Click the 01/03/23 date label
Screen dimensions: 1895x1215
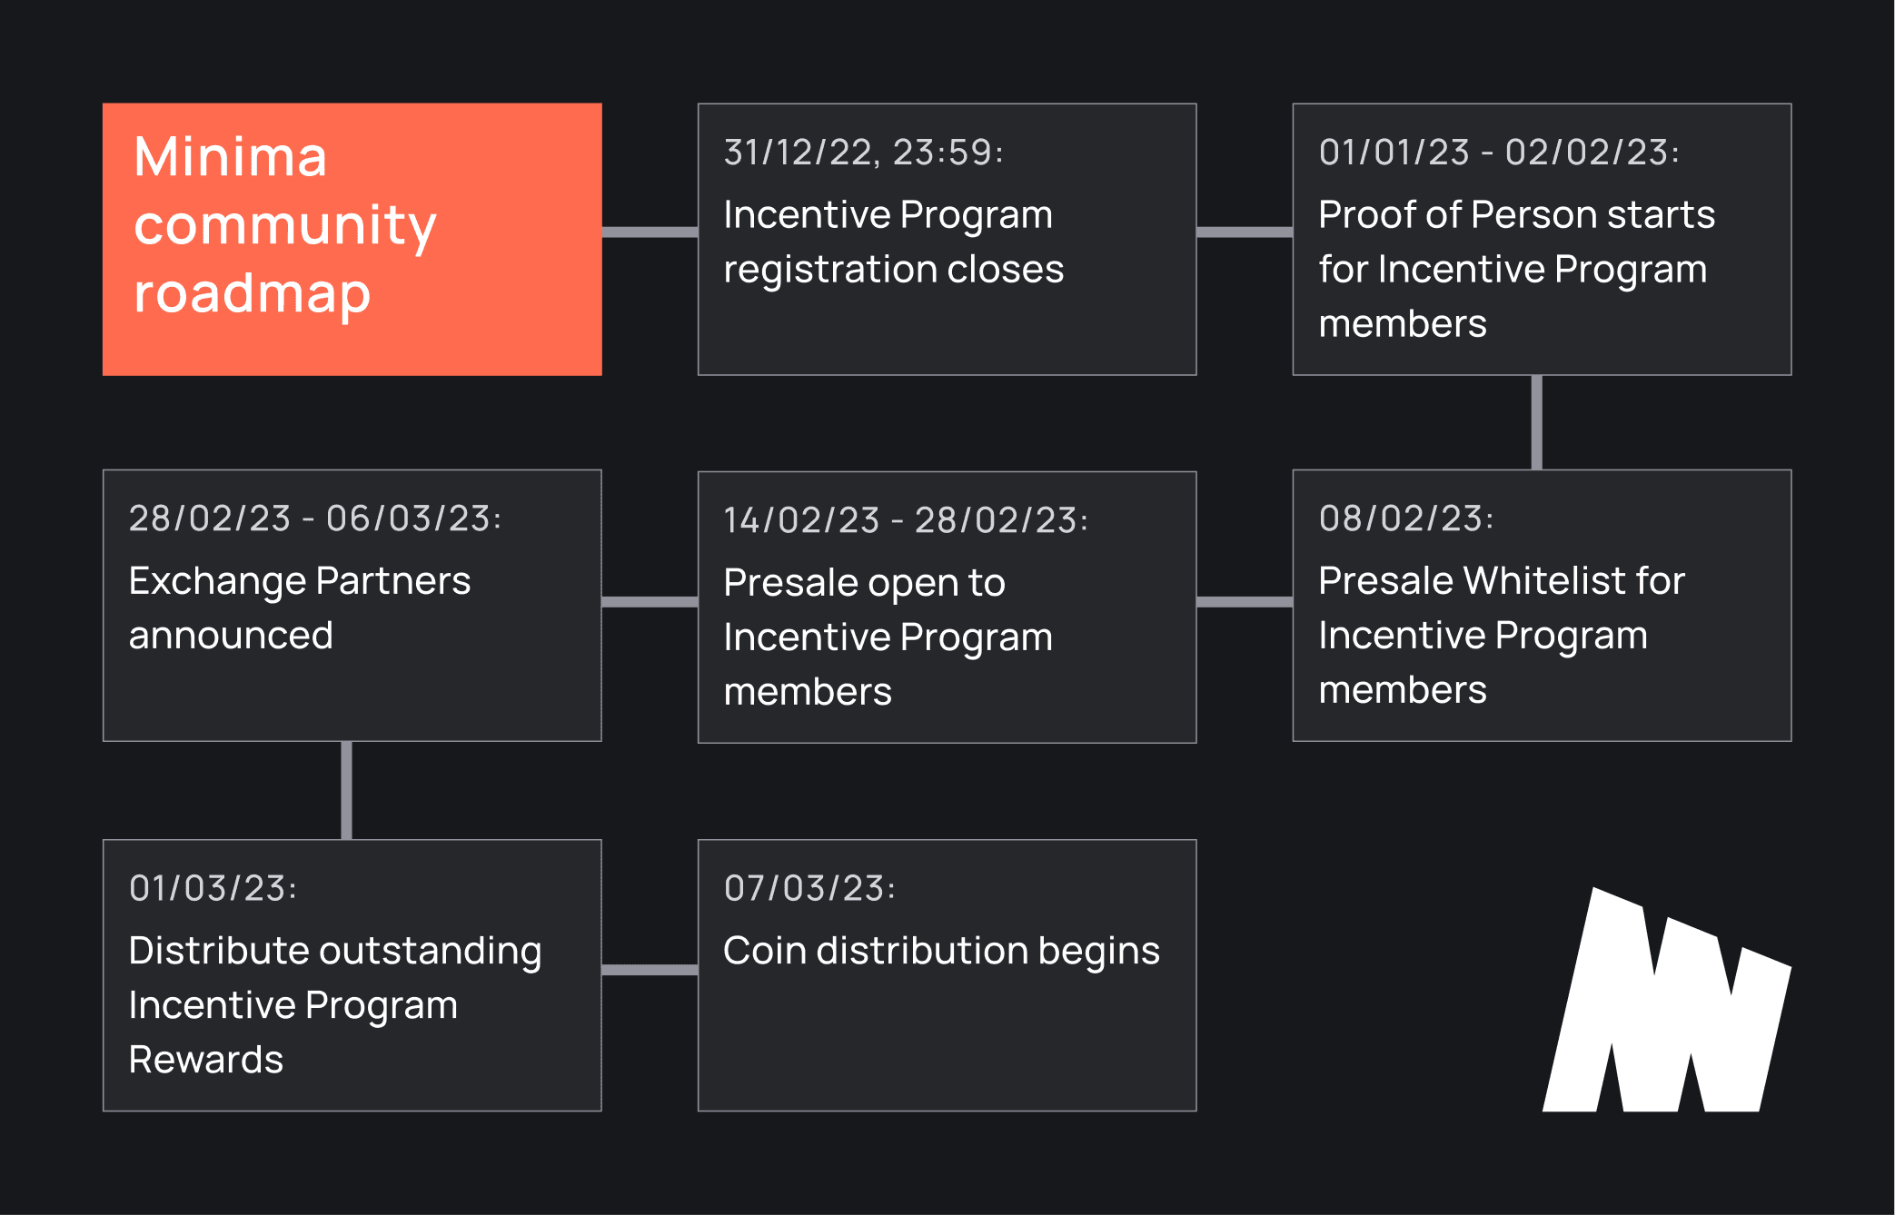click(213, 887)
